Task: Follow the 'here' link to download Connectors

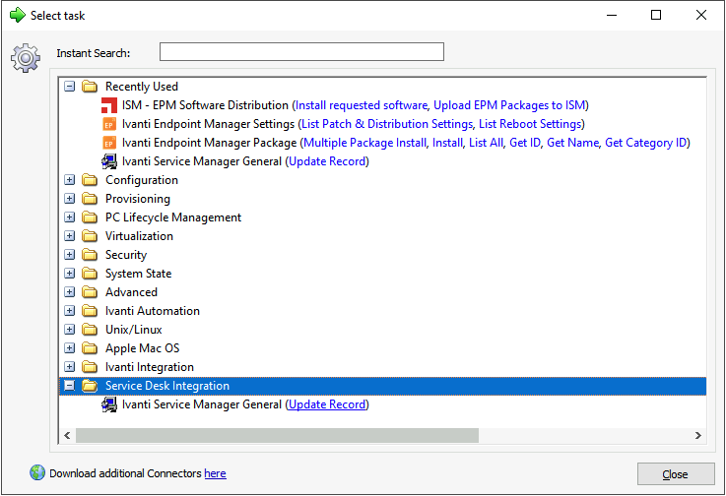Action: coord(216,473)
